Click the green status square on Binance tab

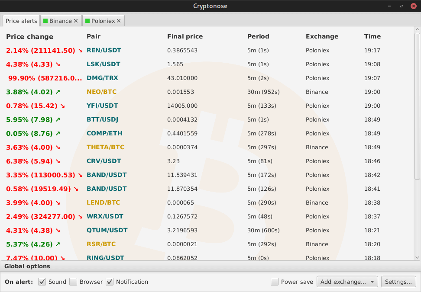point(45,21)
